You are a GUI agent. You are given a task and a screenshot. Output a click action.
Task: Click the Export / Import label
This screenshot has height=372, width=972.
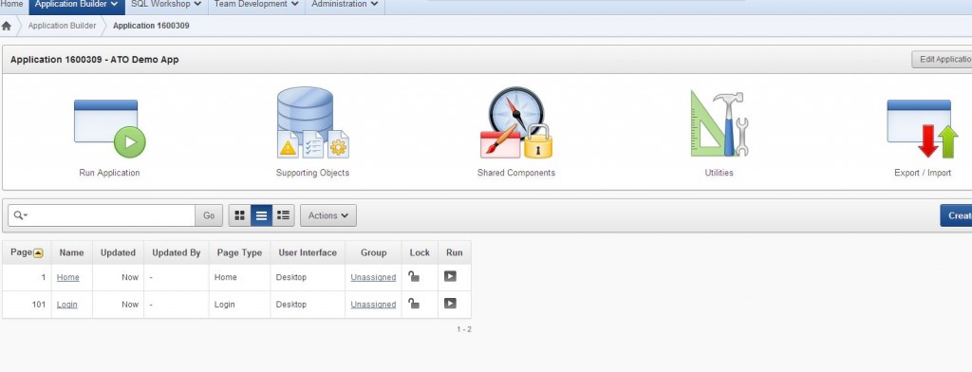click(x=923, y=173)
